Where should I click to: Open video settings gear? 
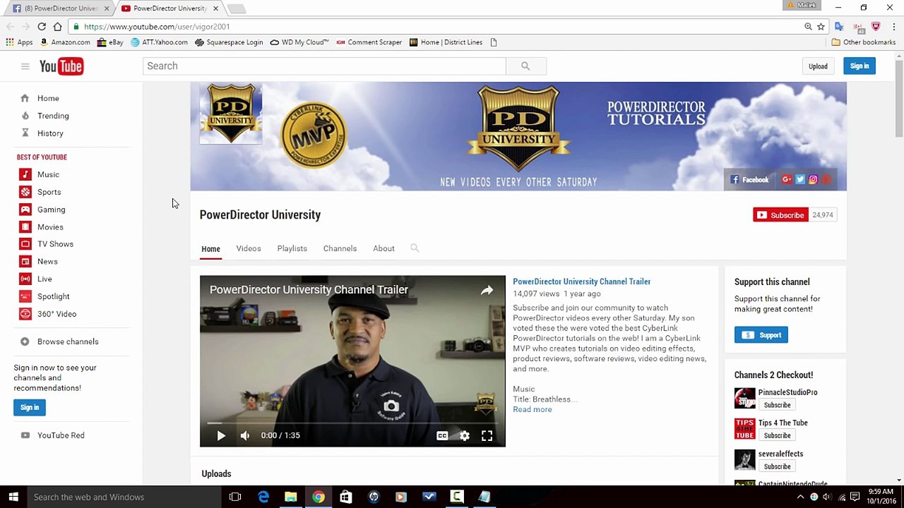pos(465,436)
